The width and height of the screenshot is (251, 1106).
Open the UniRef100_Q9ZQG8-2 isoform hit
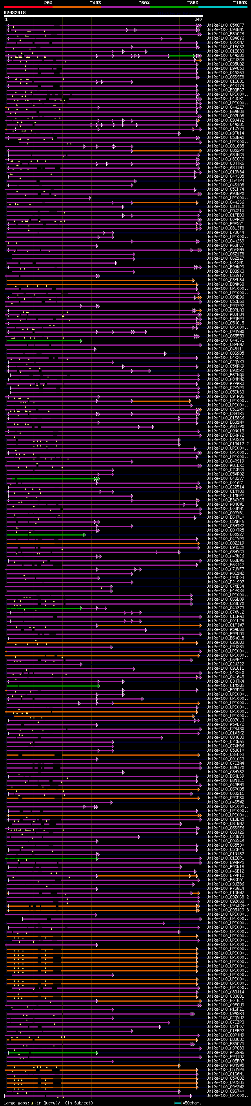(x=228, y=897)
